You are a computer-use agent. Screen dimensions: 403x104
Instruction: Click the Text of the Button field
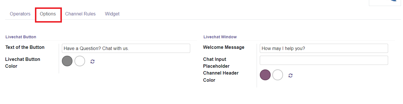coord(126,48)
